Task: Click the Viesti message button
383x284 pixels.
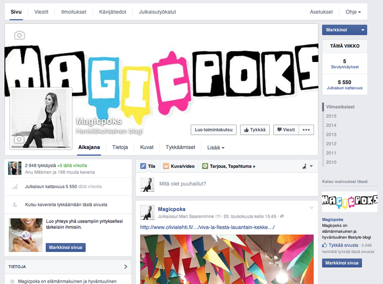Action: [286, 130]
